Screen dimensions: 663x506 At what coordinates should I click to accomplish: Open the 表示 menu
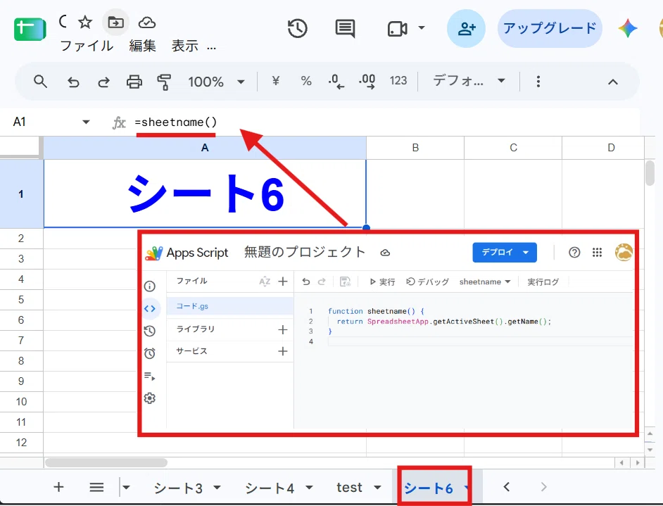click(x=185, y=46)
